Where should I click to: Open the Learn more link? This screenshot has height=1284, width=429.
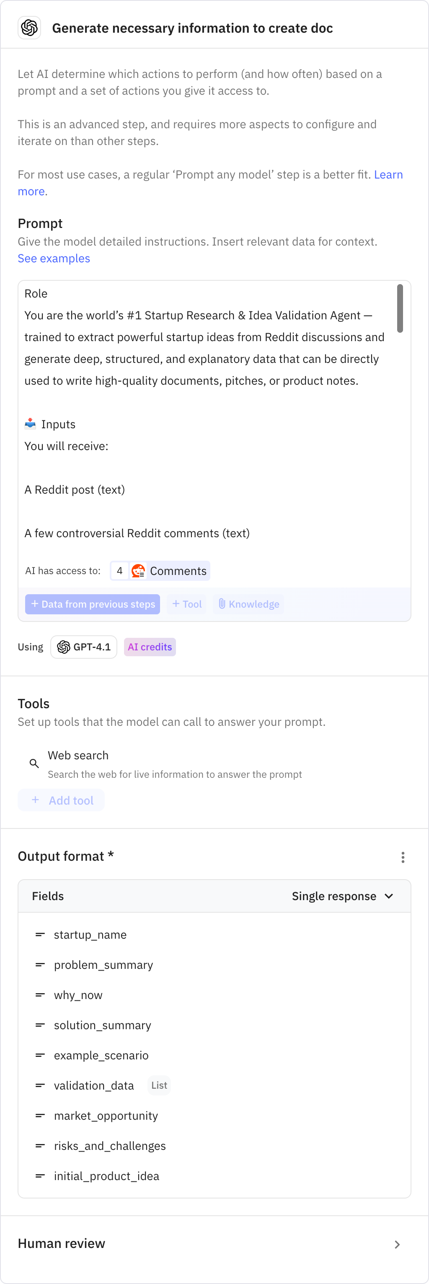click(389, 174)
